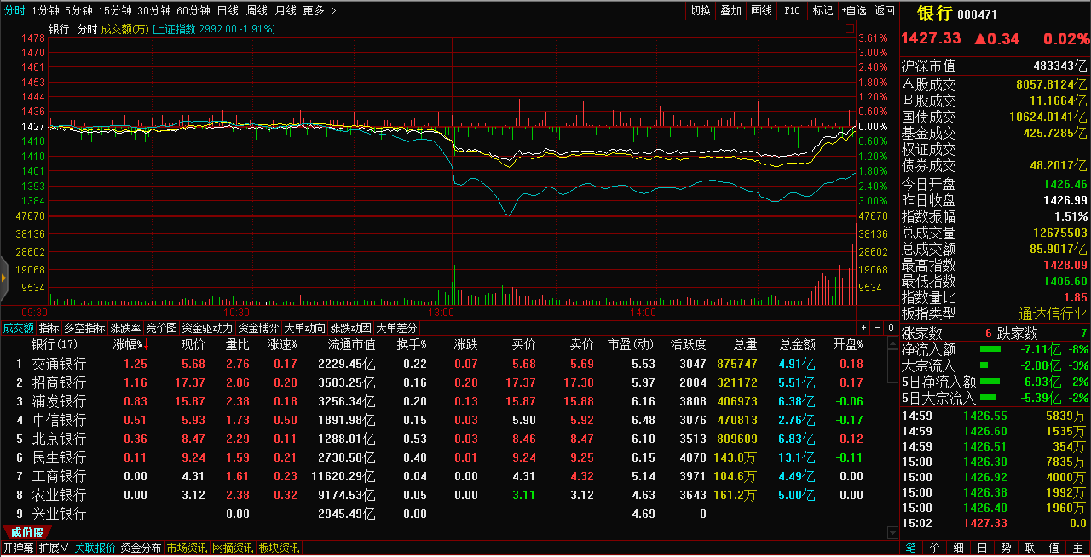Click the 0 reset icon under chart
The height and width of the screenshot is (557, 1091).
[x=891, y=328]
